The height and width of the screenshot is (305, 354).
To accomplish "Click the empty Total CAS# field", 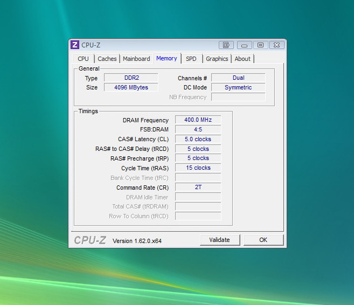I will click(x=198, y=206).
